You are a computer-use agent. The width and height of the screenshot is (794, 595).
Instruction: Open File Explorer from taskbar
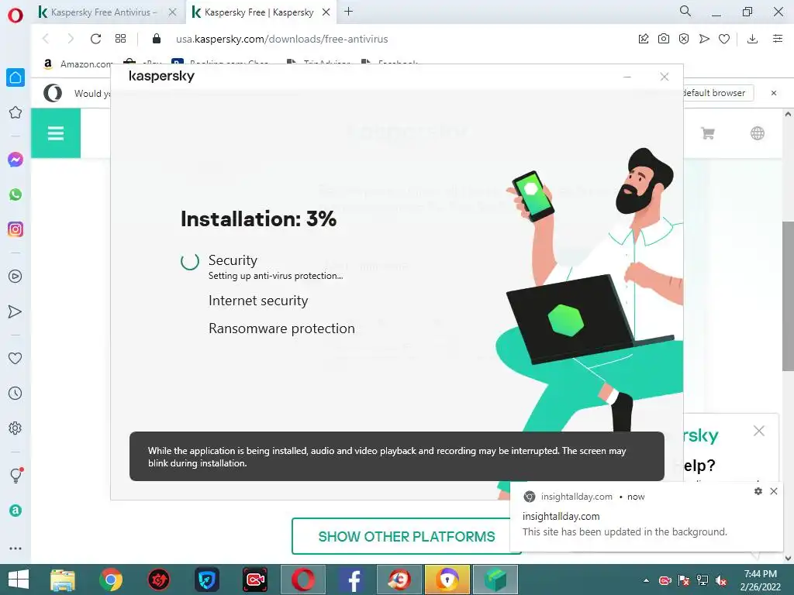click(63, 580)
